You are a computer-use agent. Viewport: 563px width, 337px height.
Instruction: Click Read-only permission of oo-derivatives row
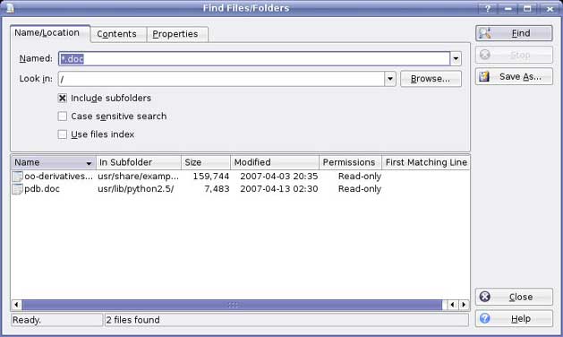pos(360,177)
